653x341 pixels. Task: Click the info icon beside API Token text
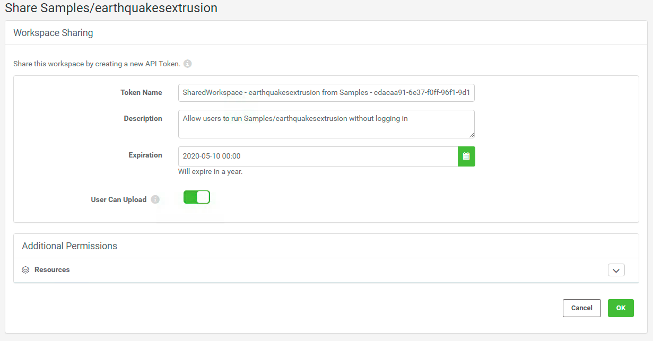(x=188, y=64)
